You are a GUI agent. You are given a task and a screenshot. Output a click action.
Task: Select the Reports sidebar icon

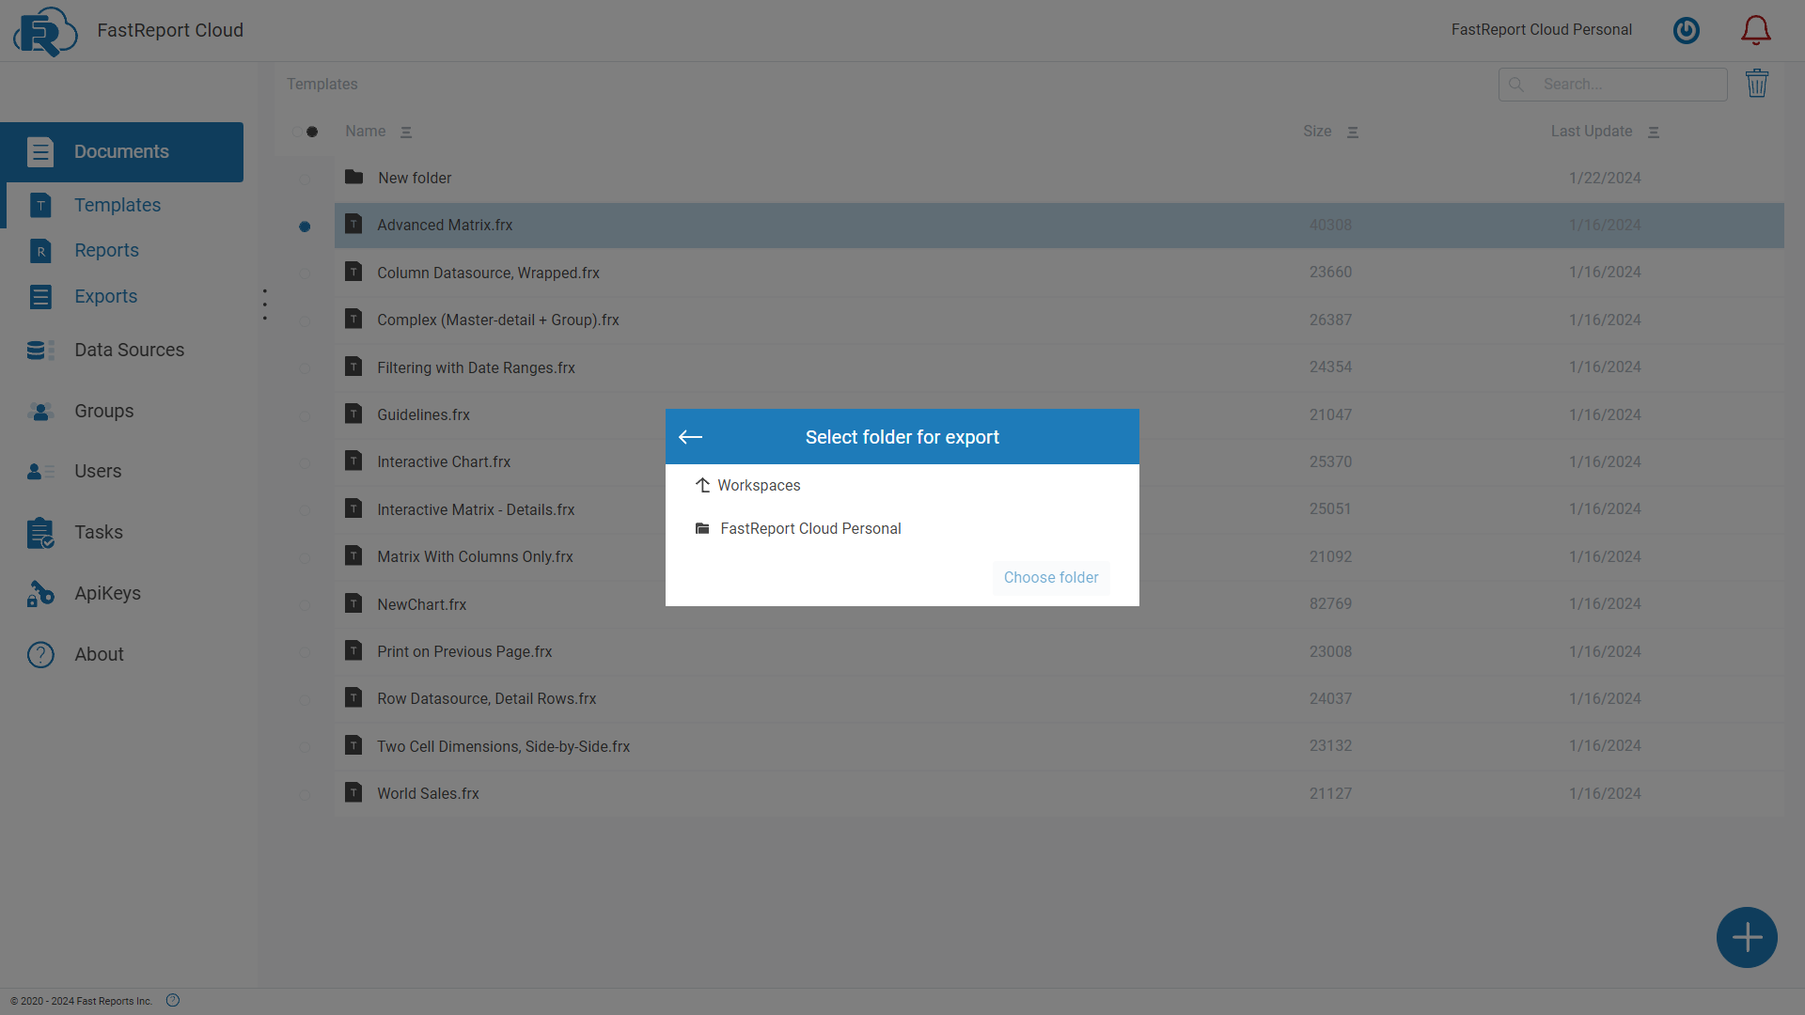pyautogui.click(x=40, y=250)
